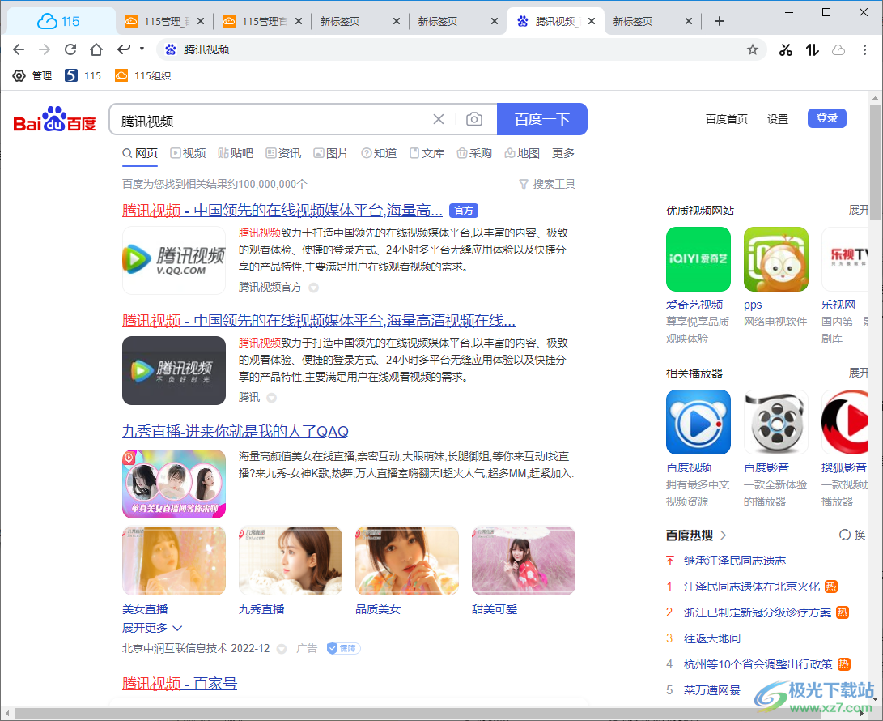Expand the 优质视频网站 section with 展开
This screenshot has height=721, width=883.
click(x=858, y=211)
